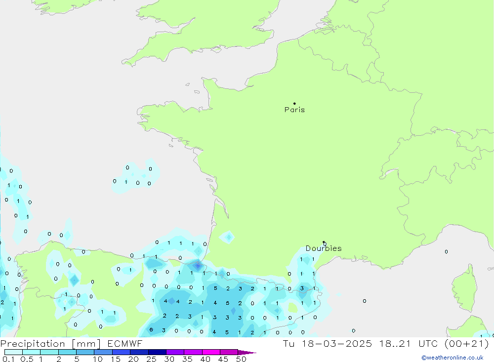Select the 5–10 mm legend color swatch
This screenshot has height=362, width=494.
click(85, 352)
